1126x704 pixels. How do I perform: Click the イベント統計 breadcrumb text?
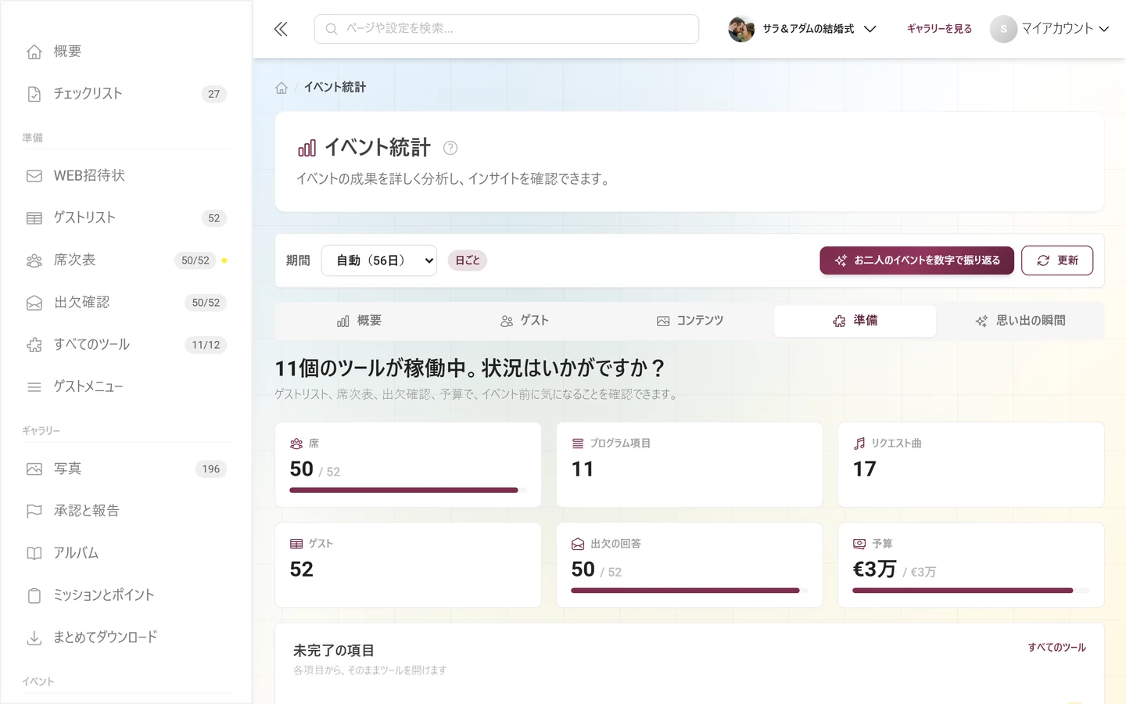335,88
